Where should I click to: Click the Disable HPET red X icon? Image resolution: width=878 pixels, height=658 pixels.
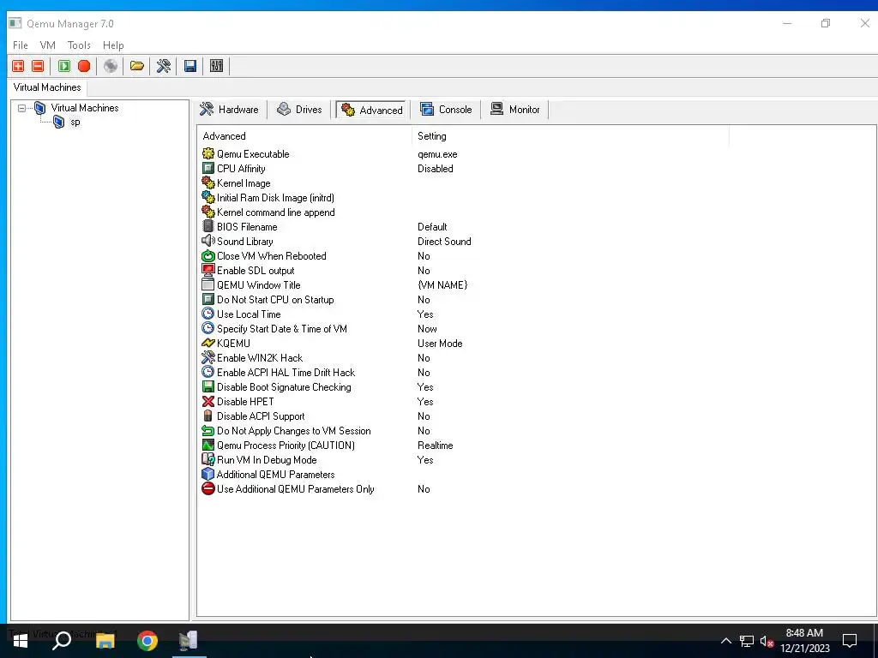pyautogui.click(x=207, y=401)
